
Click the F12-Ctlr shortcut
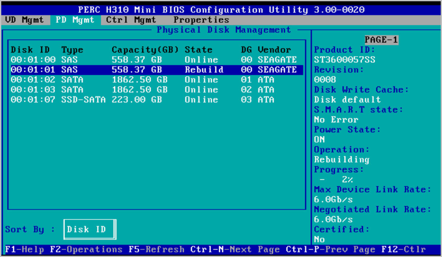(x=403, y=249)
